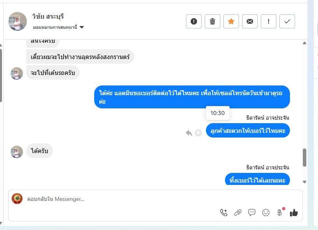The width and height of the screenshot is (318, 230).
Task: Click the chat scrollbar up arrow
Action: coord(304,43)
